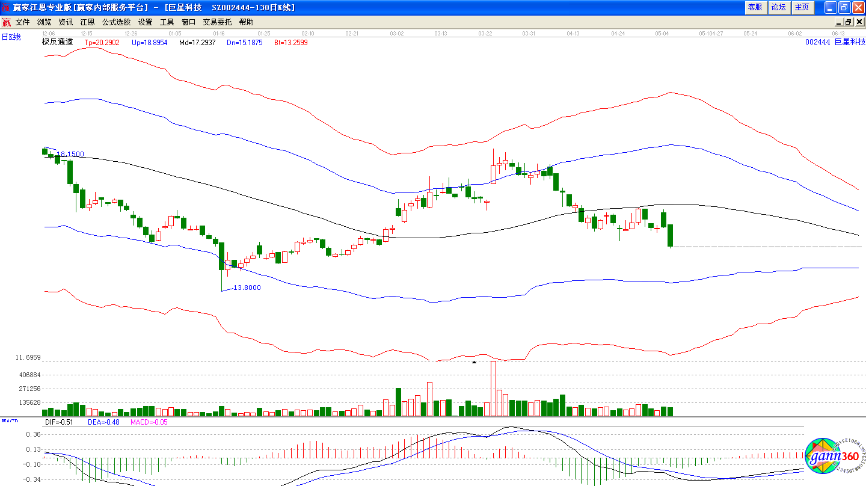Open the 帮助 menu
Screen dimensions: 866x486
(247, 22)
